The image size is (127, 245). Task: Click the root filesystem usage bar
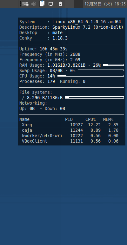point(94,98)
